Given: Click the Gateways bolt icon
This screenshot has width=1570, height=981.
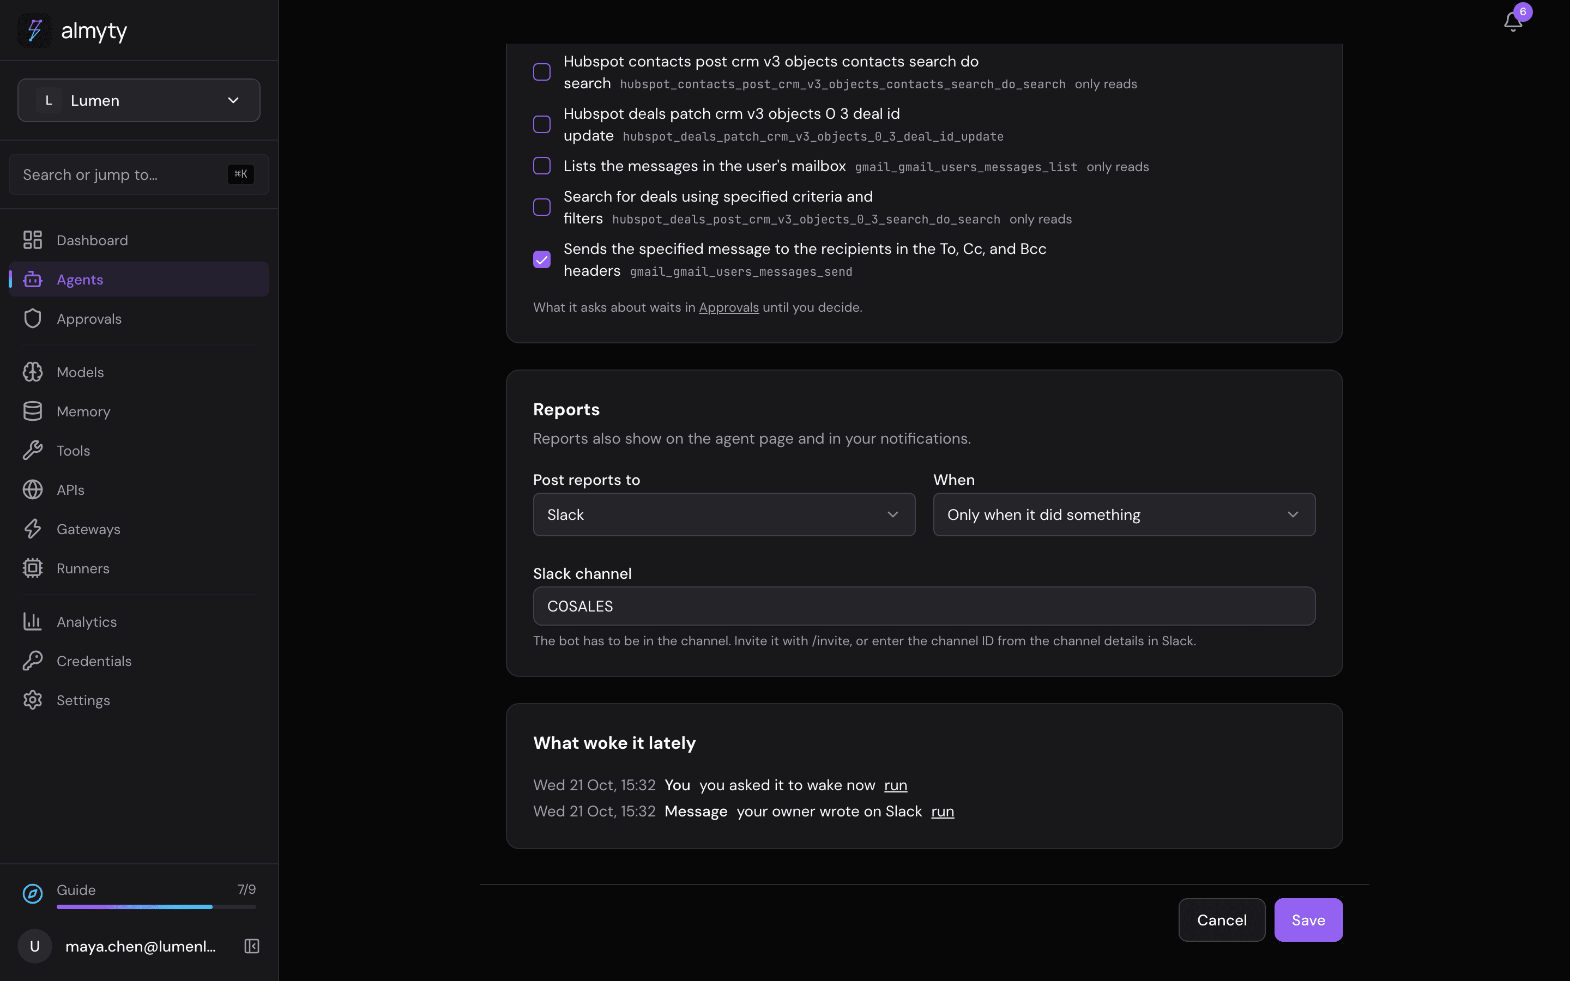Looking at the screenshot, I should (33, 529).
